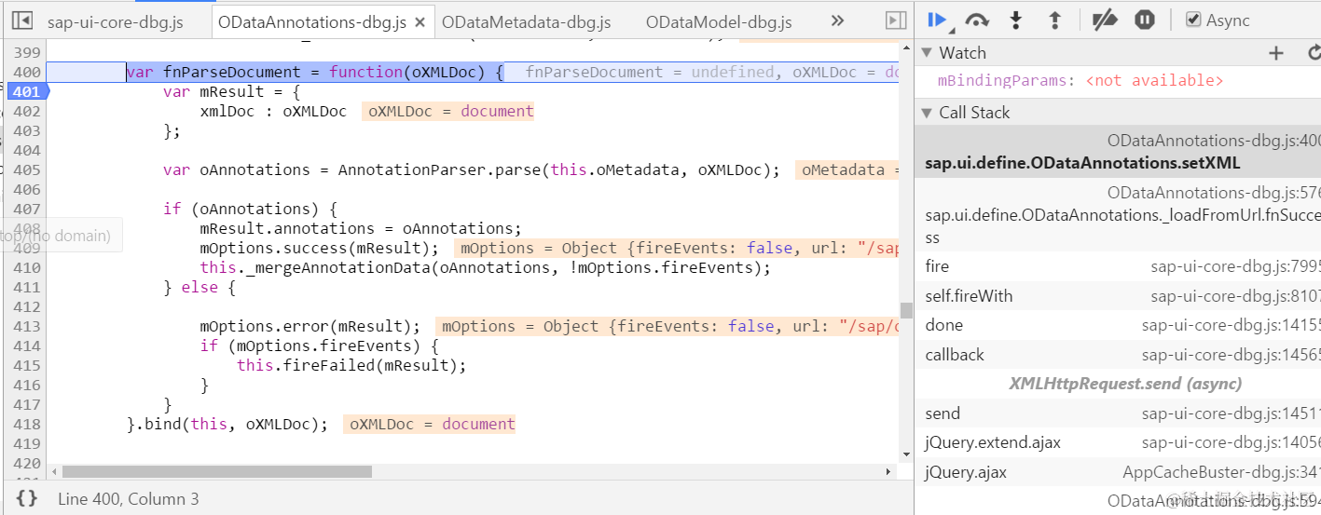
Task: Select the setXML call stack frame
Action: [1118, 152]
